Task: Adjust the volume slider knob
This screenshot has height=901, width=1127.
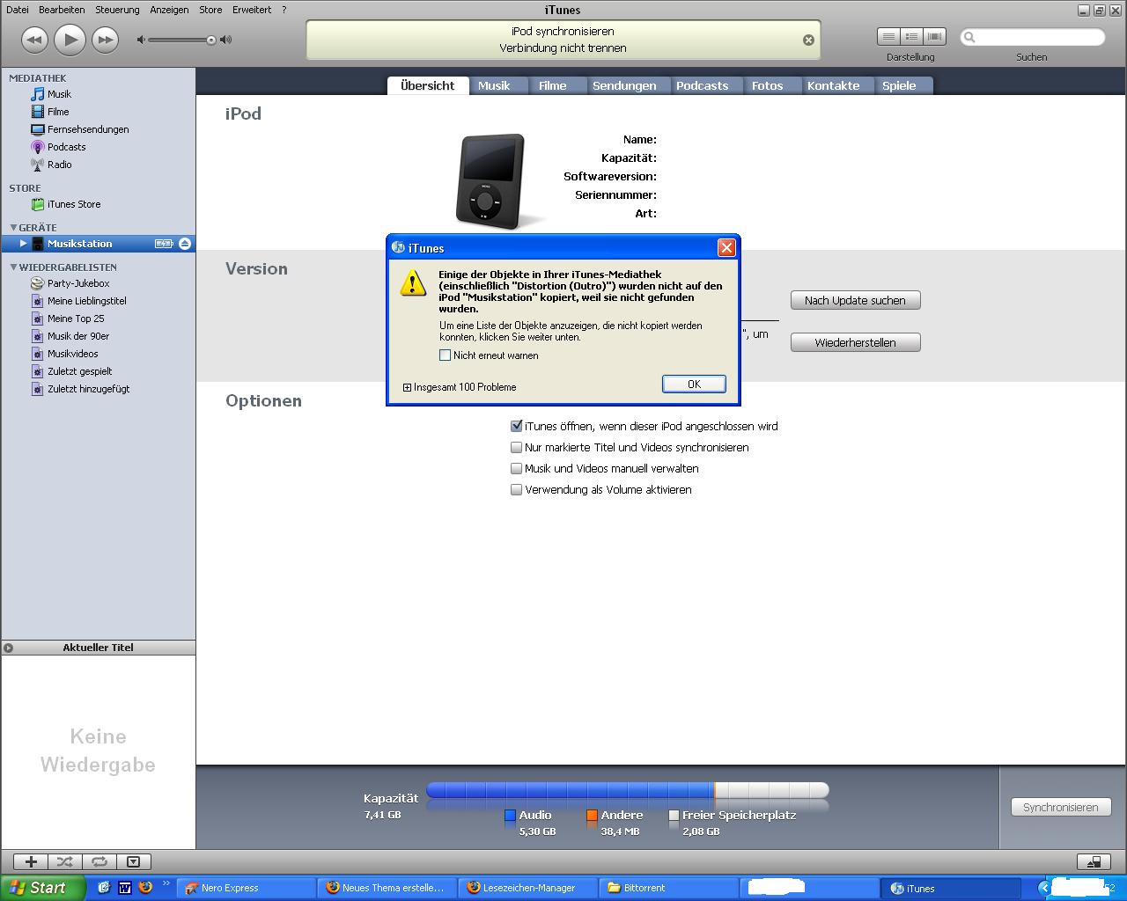Action: coord(211,40)
